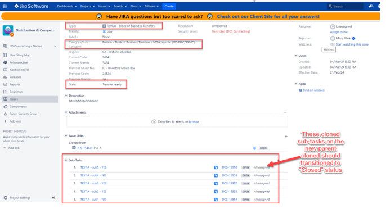Click the Unassigned assignee avatar
This screenshot has width=386, height=213.
[333, 26]
